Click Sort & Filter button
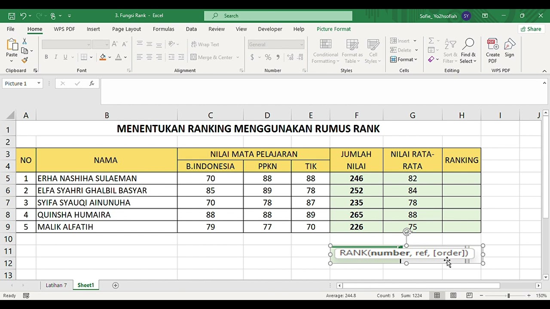This screenshot has height=309, width=550. [450, 51]
